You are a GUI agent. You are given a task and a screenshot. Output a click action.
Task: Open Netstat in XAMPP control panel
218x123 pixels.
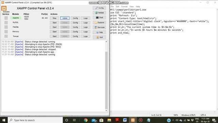pos(99,13)
